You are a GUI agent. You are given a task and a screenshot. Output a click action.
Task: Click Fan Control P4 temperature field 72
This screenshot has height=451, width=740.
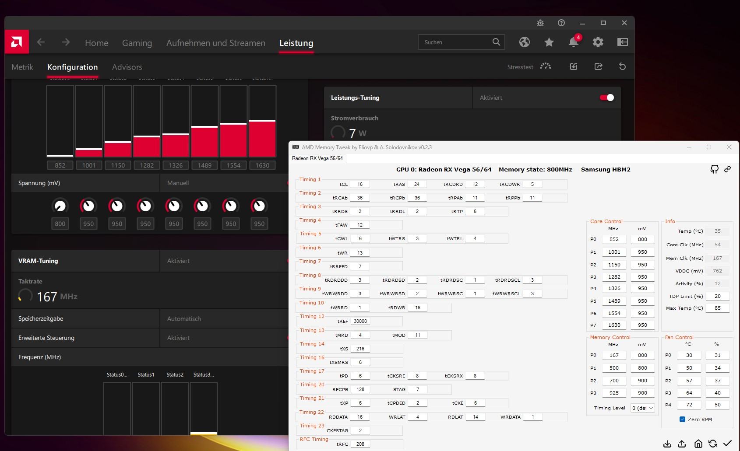click(689, 405)
